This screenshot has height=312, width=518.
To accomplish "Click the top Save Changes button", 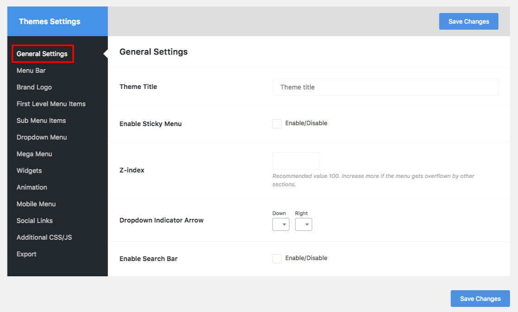I will click(x=468, y=21).
